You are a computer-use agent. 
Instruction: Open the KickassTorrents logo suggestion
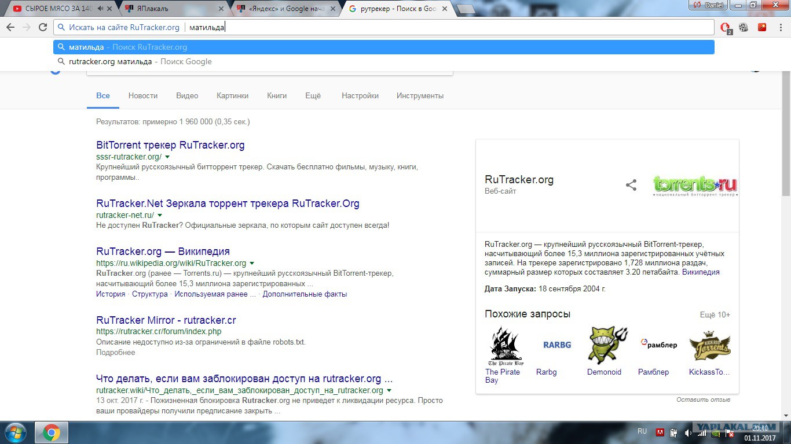point(710,346)
